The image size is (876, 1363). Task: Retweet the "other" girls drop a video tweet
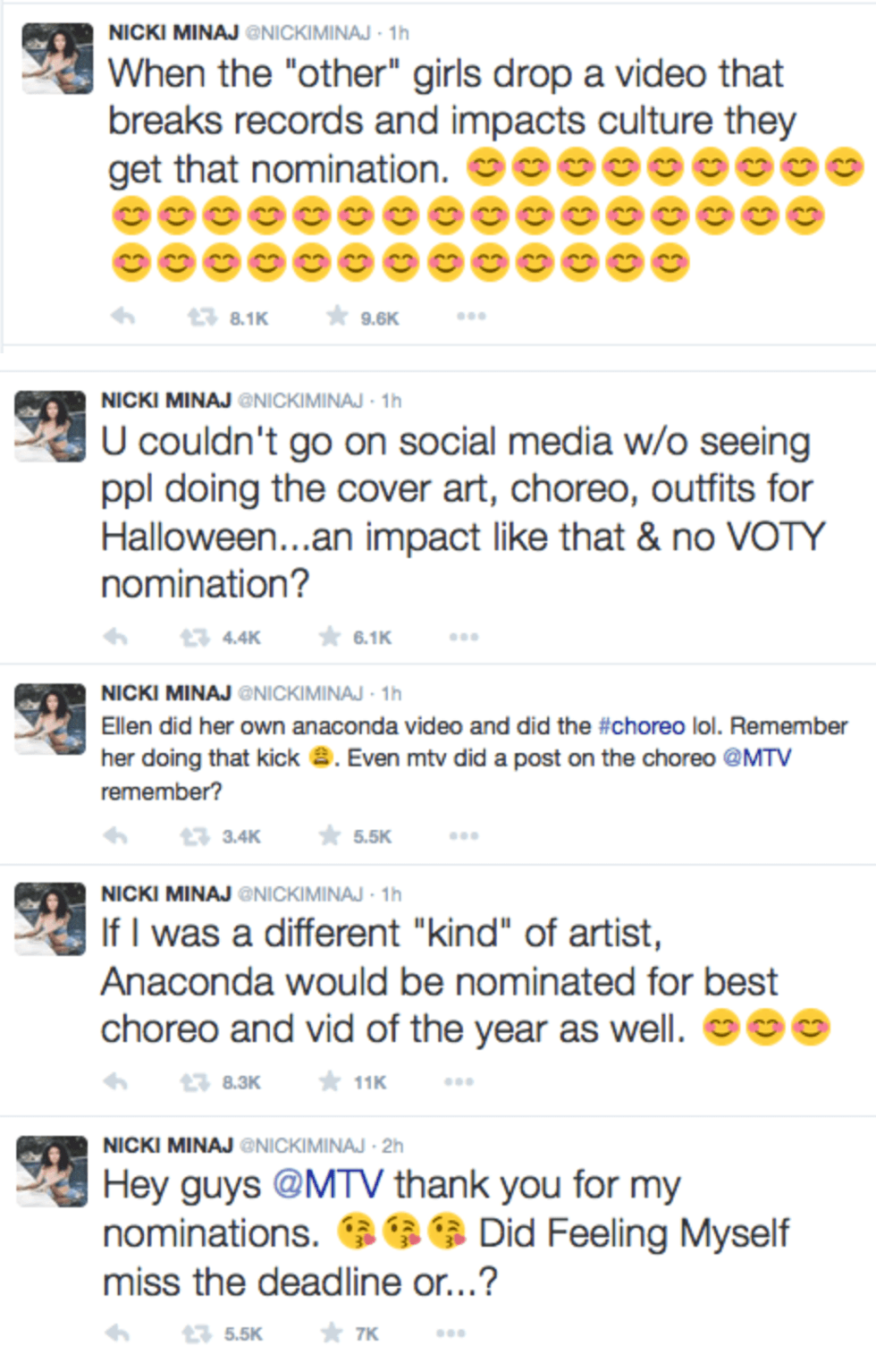click(202, 317)
